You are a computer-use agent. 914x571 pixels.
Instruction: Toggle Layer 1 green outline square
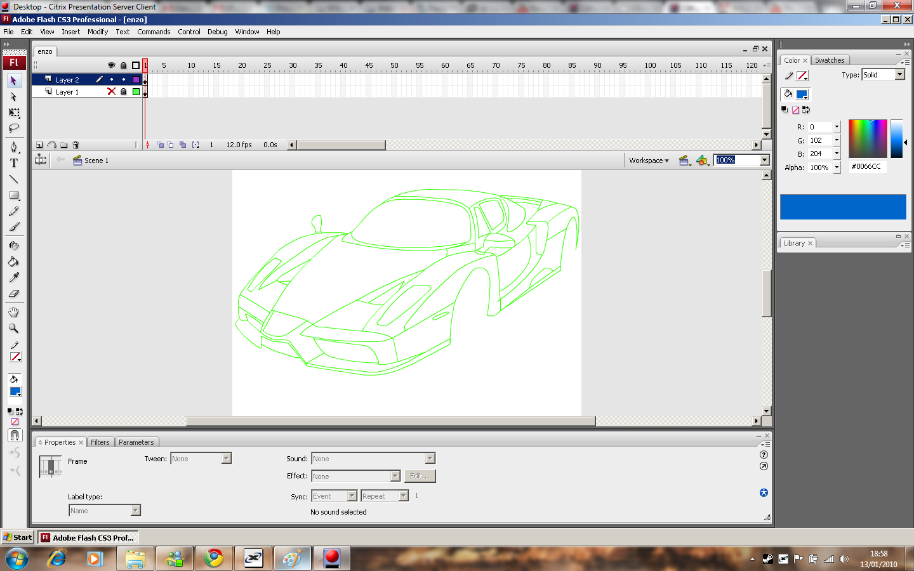click(x=136, y=91)
